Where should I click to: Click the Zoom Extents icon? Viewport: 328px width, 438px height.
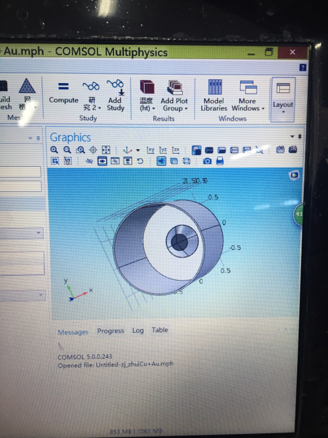[106, 150]
